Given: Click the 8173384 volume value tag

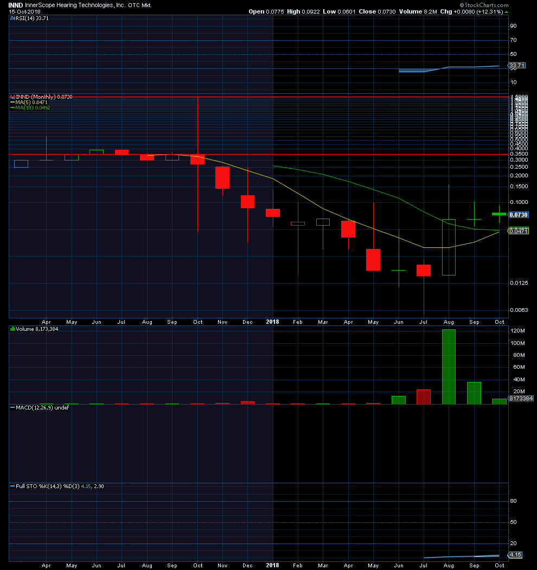Looking at the screenshot, I should point(521,399).
